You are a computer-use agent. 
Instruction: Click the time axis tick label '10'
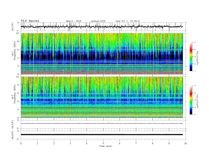[186, 143]
